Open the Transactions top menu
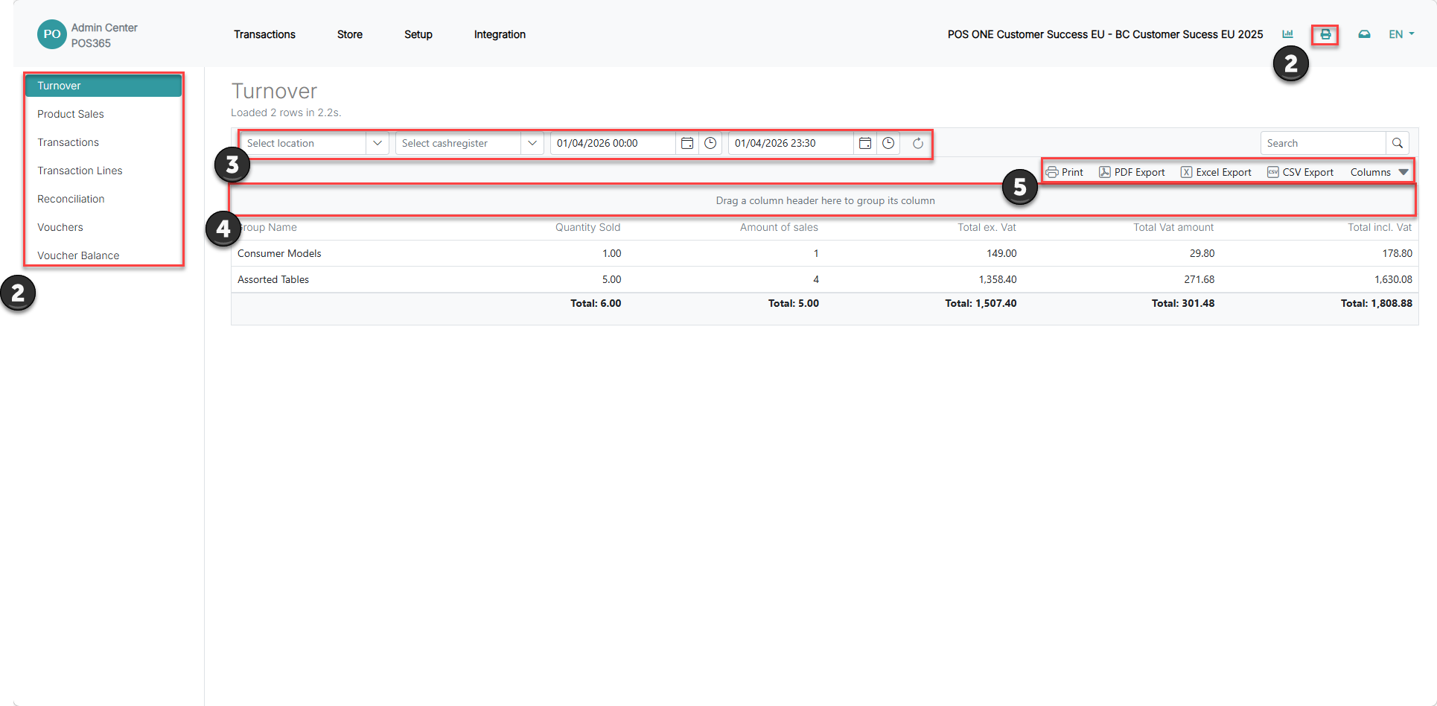Viewport: 1437px width, 706px height. pyautogui.click(x=264, y=34)
